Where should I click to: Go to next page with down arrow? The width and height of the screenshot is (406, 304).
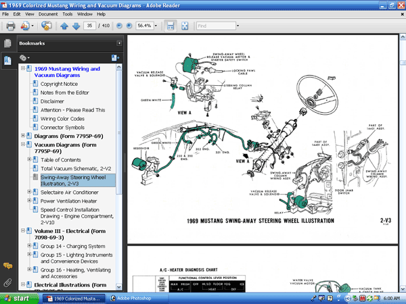pos(76,26)
